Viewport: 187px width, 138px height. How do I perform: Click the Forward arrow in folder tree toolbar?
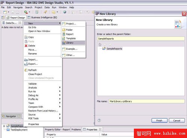110,45
